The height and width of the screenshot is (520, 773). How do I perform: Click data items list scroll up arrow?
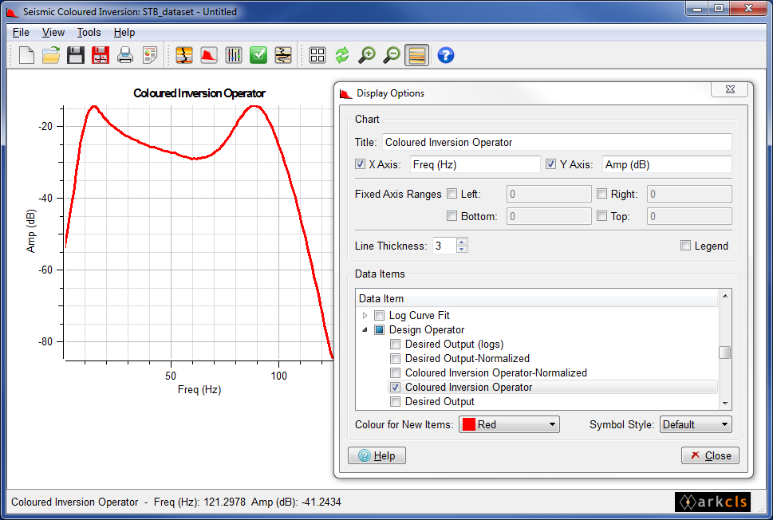724,296
